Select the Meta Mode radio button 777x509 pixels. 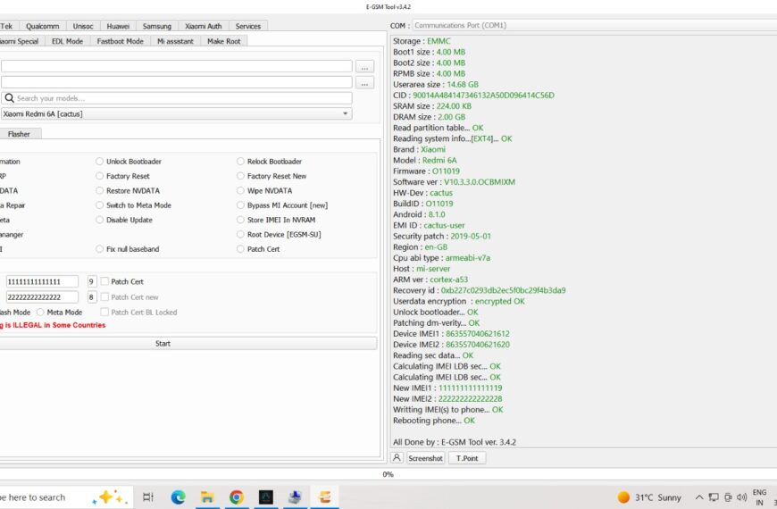60,313
